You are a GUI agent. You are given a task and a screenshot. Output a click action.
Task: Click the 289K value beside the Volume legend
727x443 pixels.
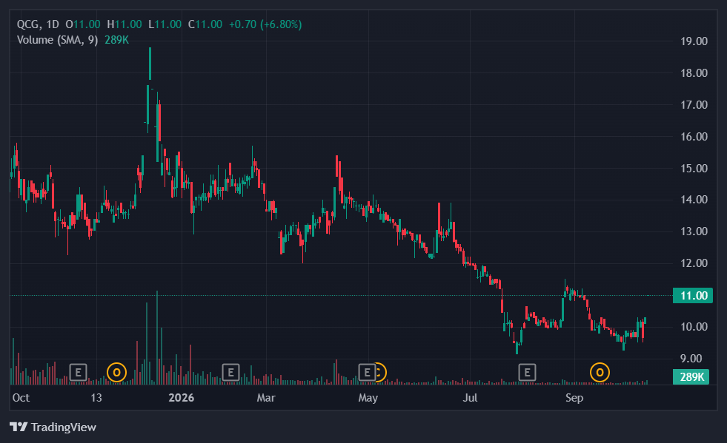click(x=116, y=40)
